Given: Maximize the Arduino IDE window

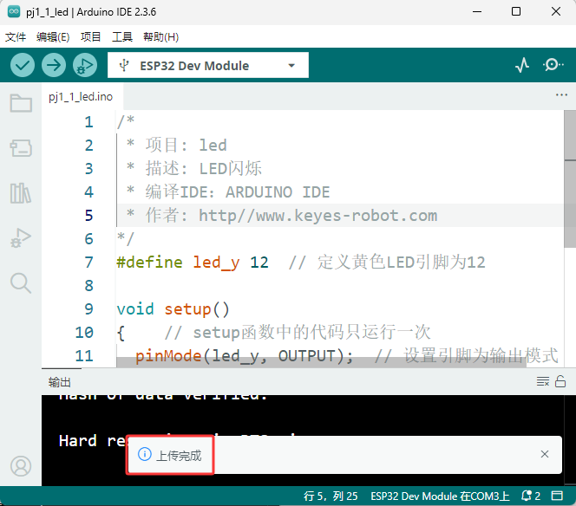Looking at the screenshot, I should coord(516,12).
